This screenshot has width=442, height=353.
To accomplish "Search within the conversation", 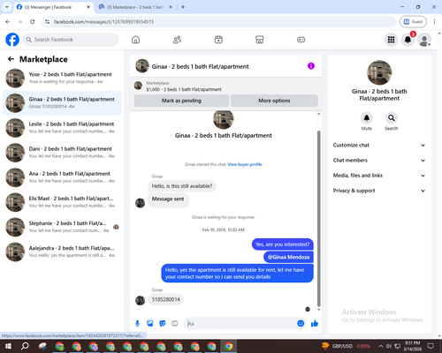I will (392, 118).
